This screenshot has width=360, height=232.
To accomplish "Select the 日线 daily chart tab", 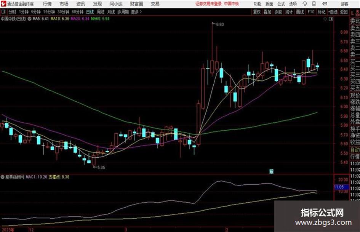I will (x=90, y=12).
